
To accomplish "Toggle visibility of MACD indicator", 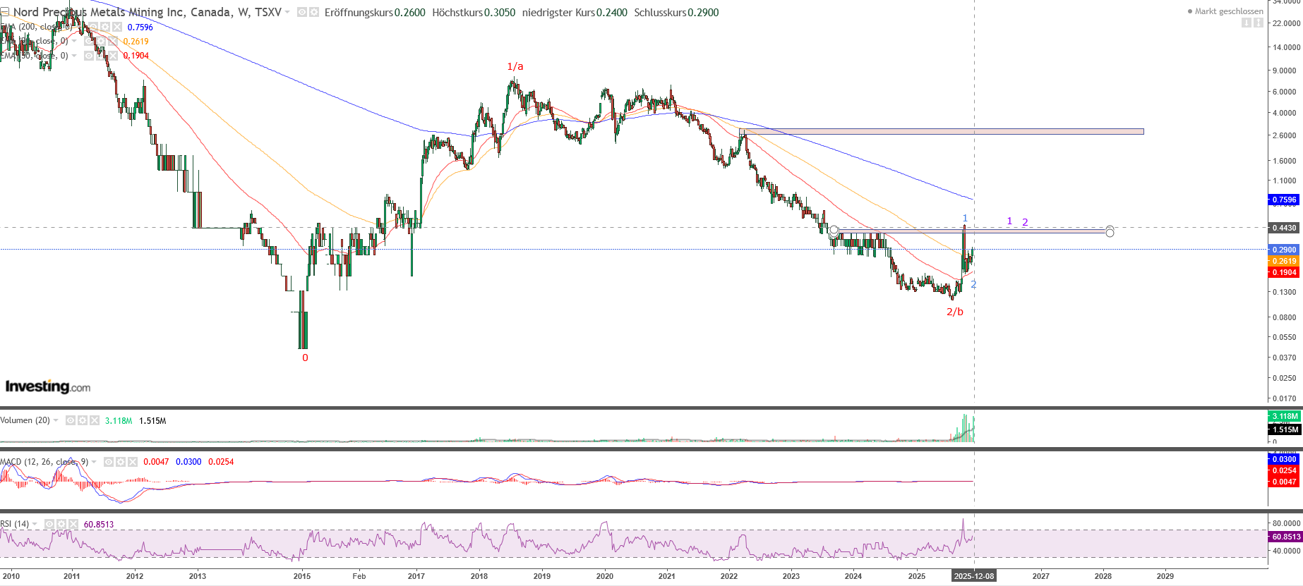I will point(109,462).
